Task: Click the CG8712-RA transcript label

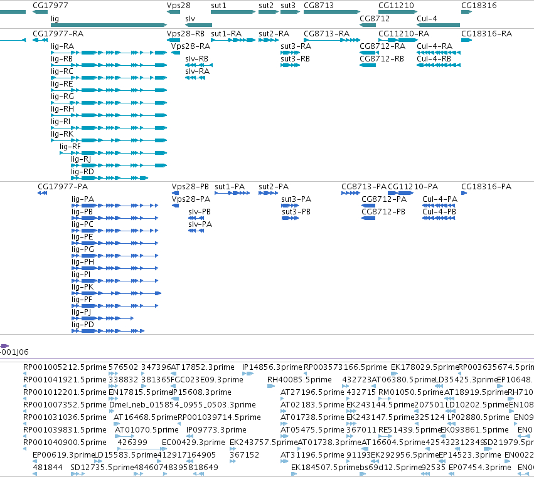Action: coord(382,46)
